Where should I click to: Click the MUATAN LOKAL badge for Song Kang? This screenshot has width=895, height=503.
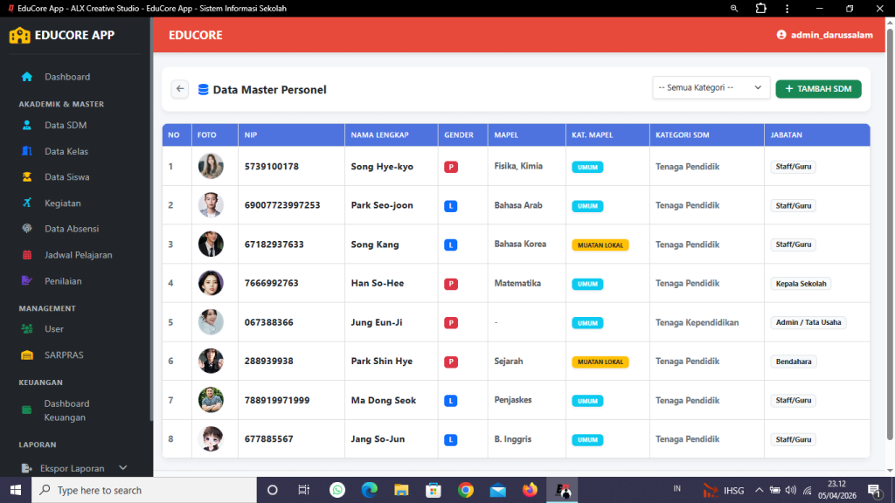(x=600, y=245)
